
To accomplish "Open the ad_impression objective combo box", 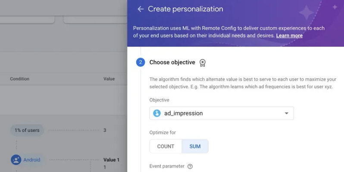I will [222, 113].
